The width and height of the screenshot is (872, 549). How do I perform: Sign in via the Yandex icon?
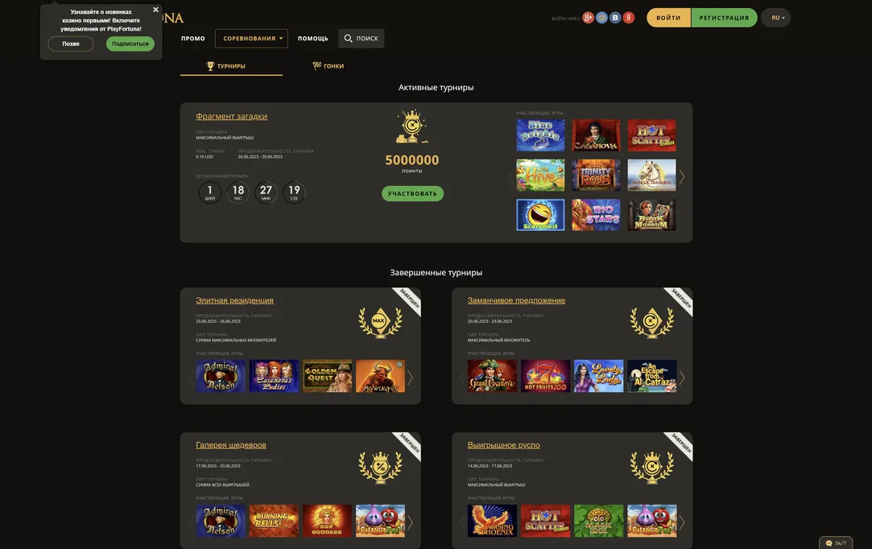click(x=628, y=18)
